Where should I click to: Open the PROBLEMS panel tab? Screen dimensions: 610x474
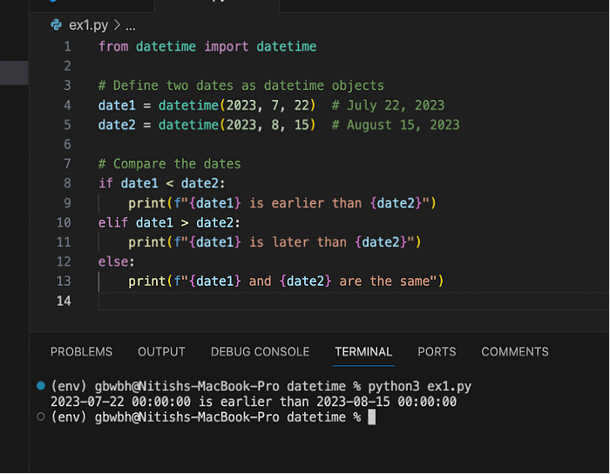[81, 351]
